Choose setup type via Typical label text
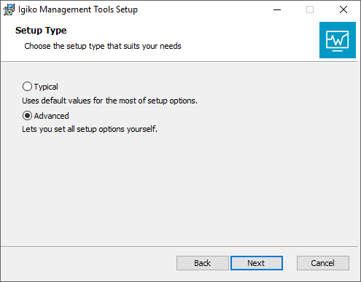Screen dimensions: 361x282 pyautogui.click(x=46, y=87)
